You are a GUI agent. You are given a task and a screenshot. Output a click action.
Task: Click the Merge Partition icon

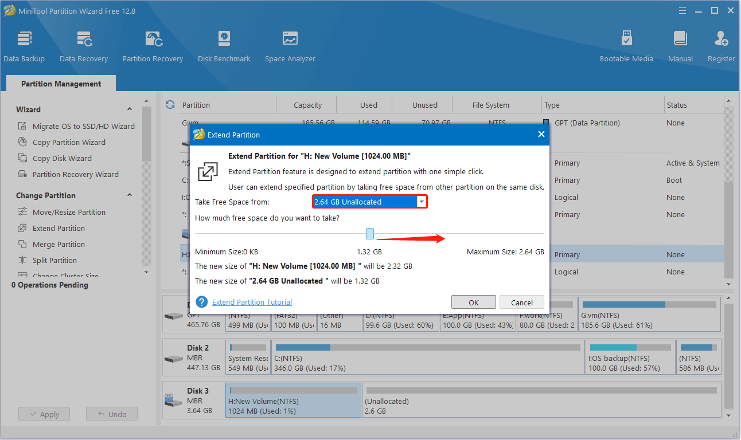tap(22, 244)
